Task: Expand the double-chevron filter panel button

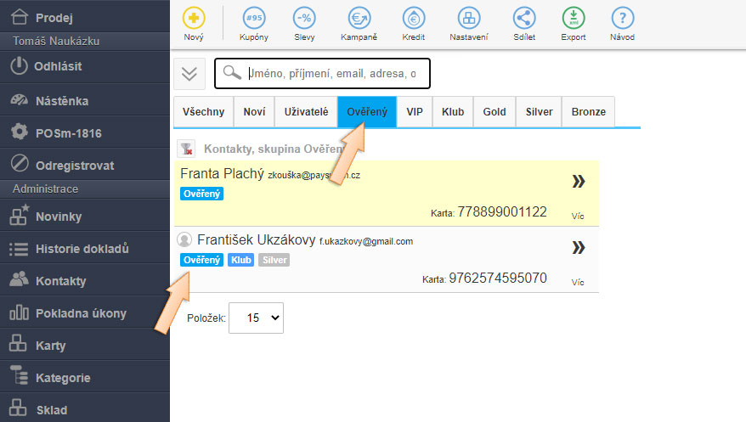Action: (x=189, y=74)
